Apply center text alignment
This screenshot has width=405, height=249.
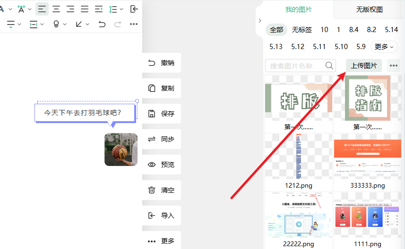point(56,9)
